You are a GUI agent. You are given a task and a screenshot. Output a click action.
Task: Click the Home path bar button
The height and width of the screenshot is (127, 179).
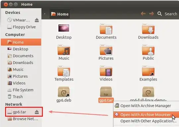[x=60, y=14]
